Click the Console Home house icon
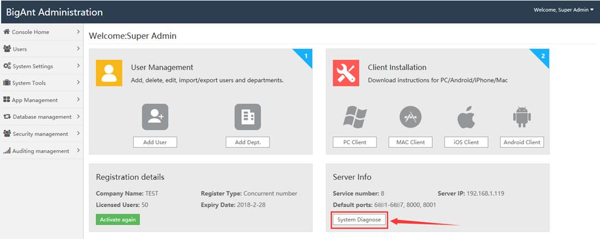 [6, 32]
